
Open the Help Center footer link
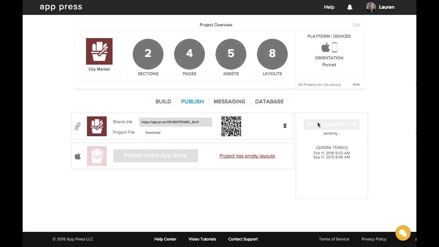pos(165,239)
